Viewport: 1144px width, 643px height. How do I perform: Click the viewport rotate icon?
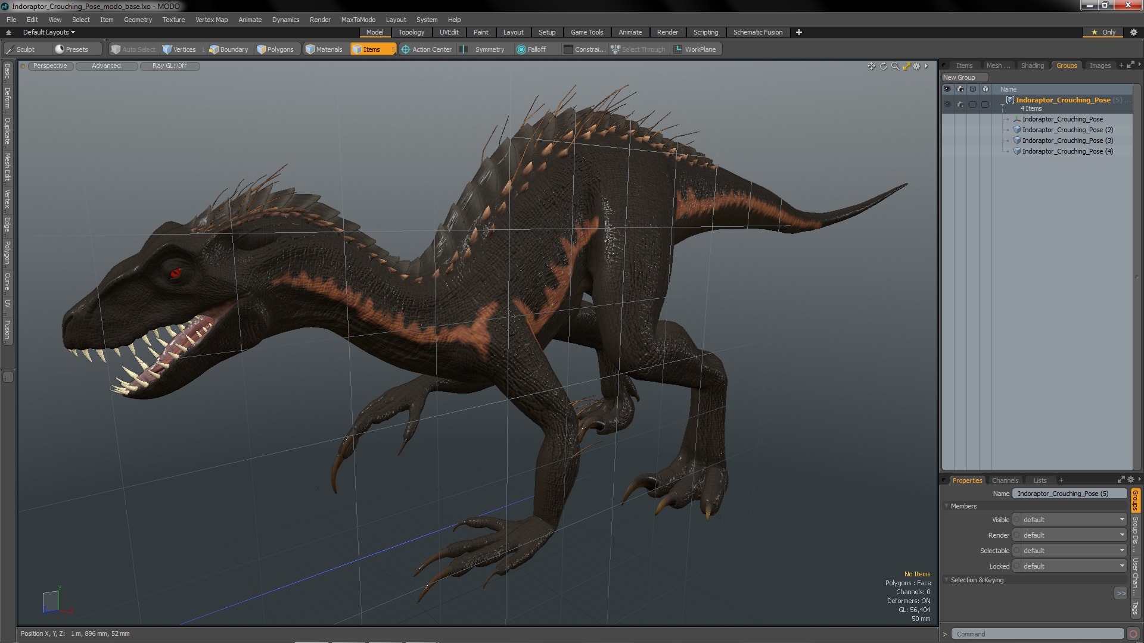[x=883, y=66]
